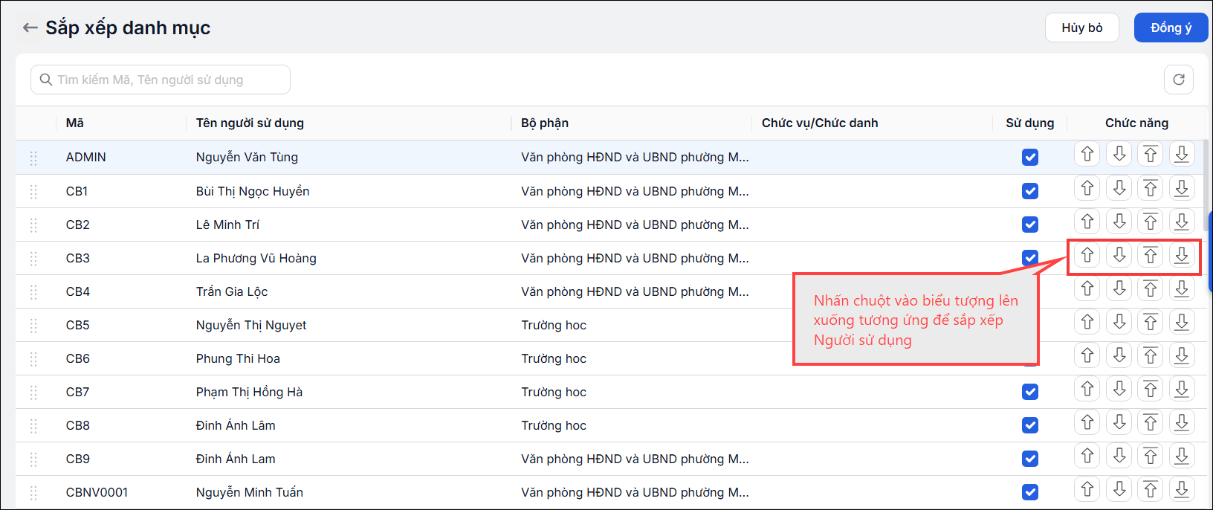Move CB5 row down one position
This screenshot has width=1213, height=510.
[1119, 322]
